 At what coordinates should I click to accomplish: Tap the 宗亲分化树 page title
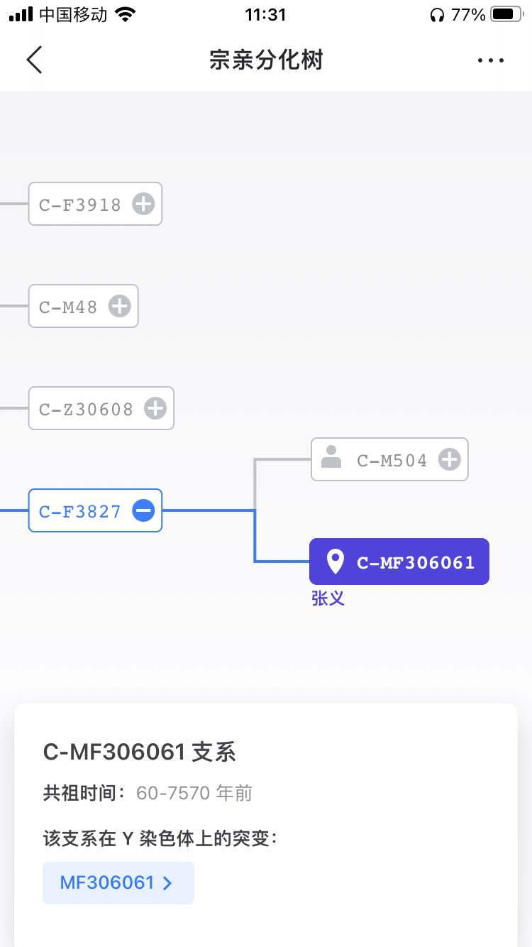266,60
